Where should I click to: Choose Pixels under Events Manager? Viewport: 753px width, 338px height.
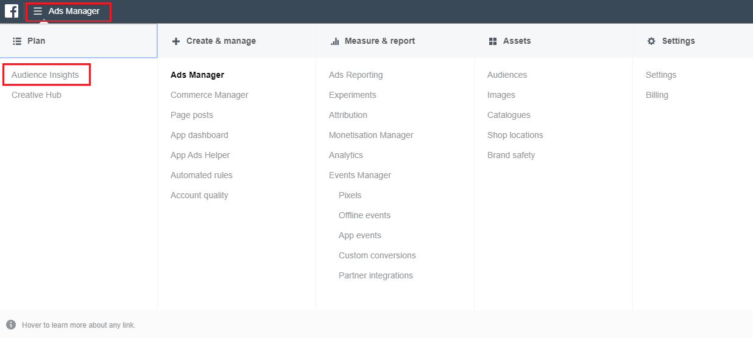(350, 195)
